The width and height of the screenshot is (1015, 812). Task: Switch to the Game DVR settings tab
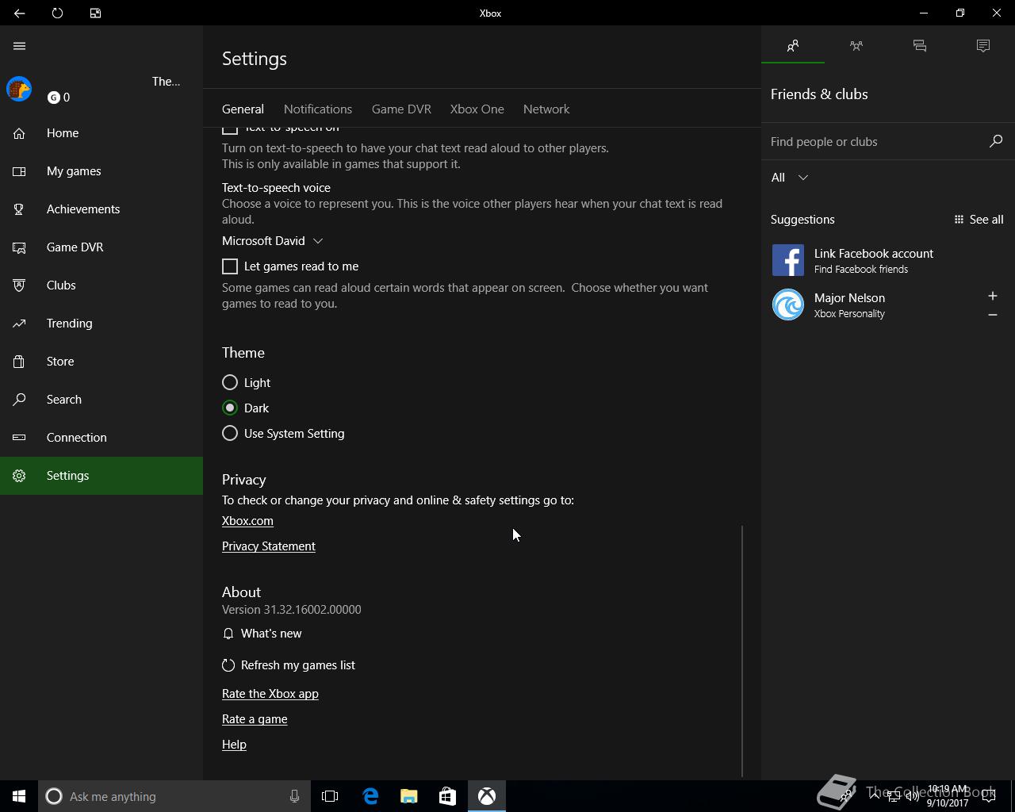pyautogui.click(x=401, y=109)
